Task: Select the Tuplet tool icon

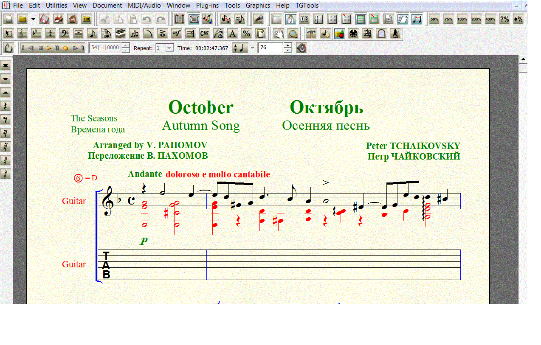Action: tap(134, 34)
